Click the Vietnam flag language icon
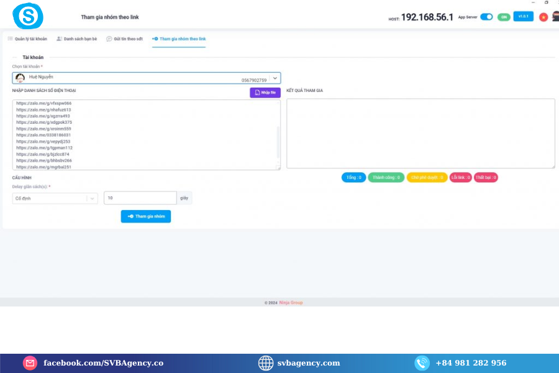 point(543,17)
